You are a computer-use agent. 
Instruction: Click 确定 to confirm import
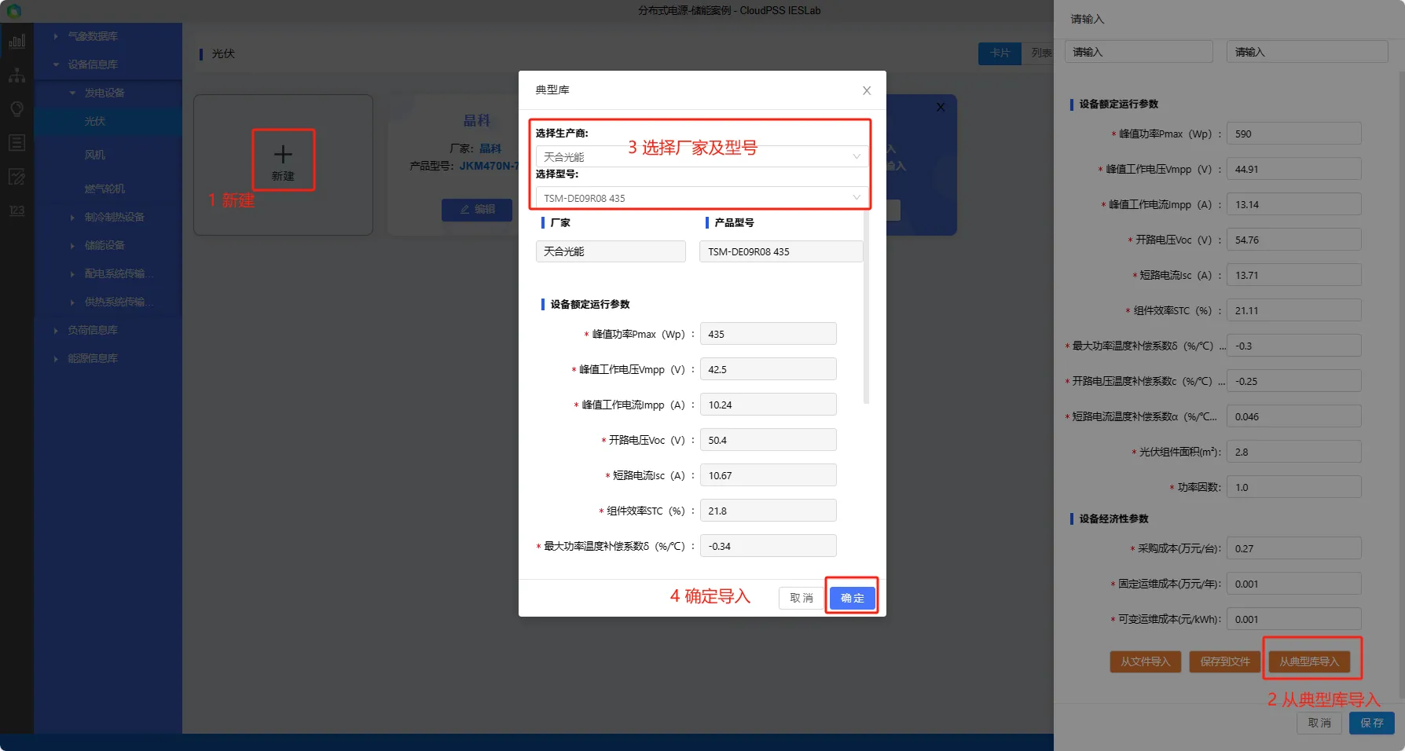(852, 598)
